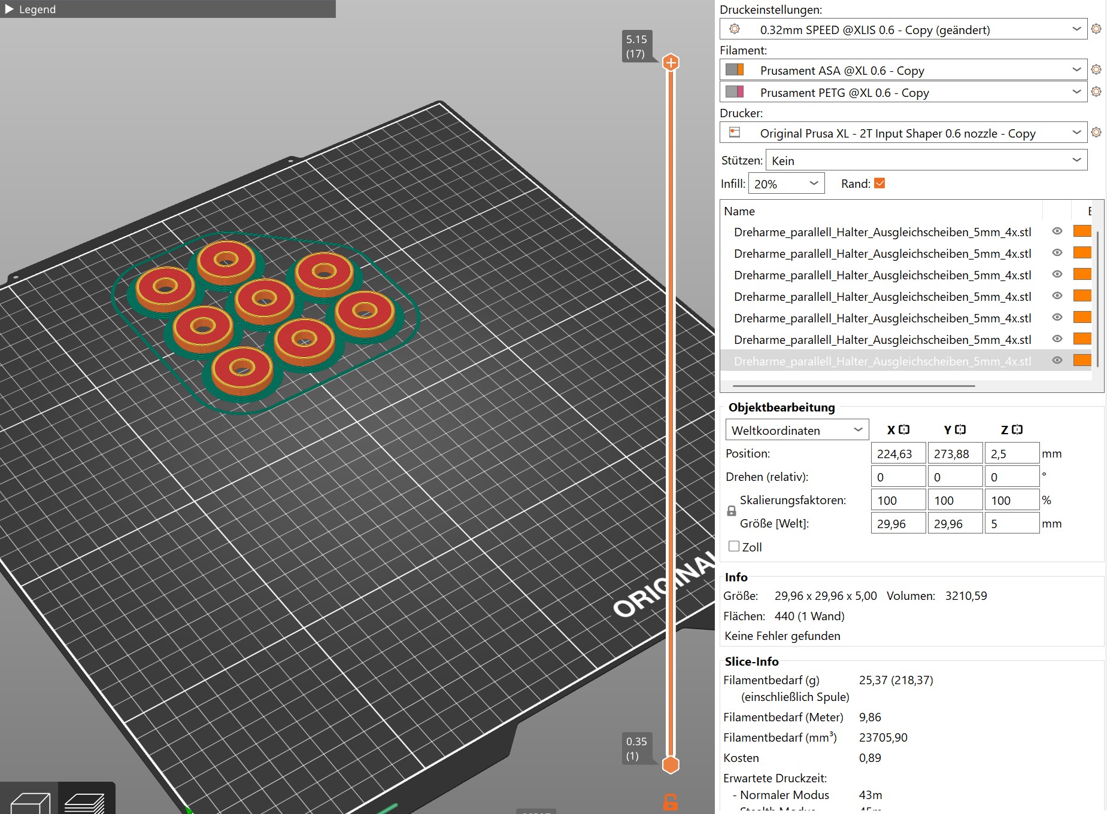1107x814 pixels.
Task: Open the Weltkoordinaten dropdown
Action: 797,430
